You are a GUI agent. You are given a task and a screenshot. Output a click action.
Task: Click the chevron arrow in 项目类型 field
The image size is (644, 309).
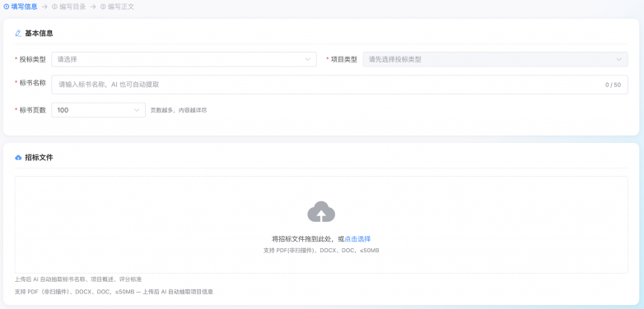(x=619, y=59)
